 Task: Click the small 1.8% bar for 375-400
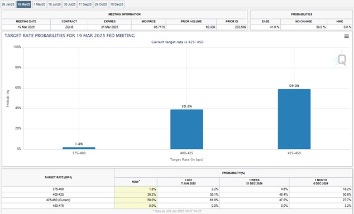point(79,148)
